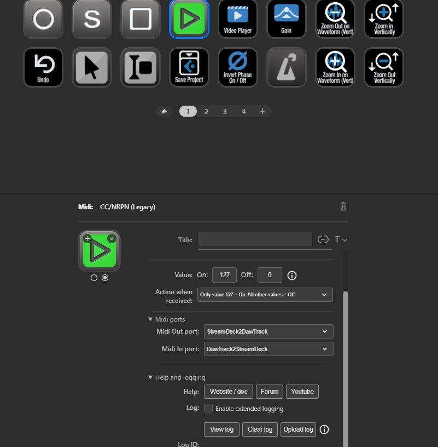Select the arrow pointer tool key
Screen dimensions: 438x447
click(x=92, y=67)
